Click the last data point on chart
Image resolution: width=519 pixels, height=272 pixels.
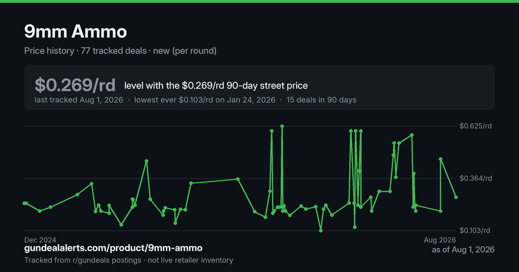coord(456,197)
